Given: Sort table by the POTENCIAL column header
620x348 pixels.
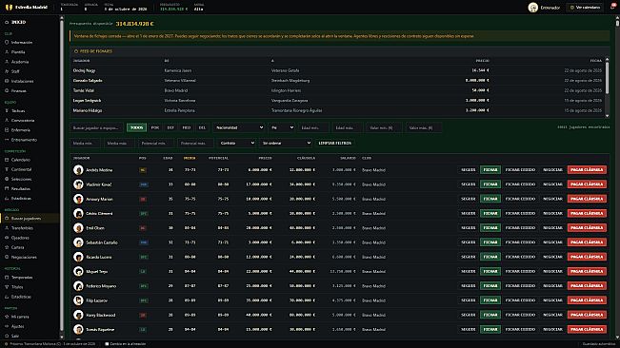Looking at the screenshot, I should coord(219,158).
